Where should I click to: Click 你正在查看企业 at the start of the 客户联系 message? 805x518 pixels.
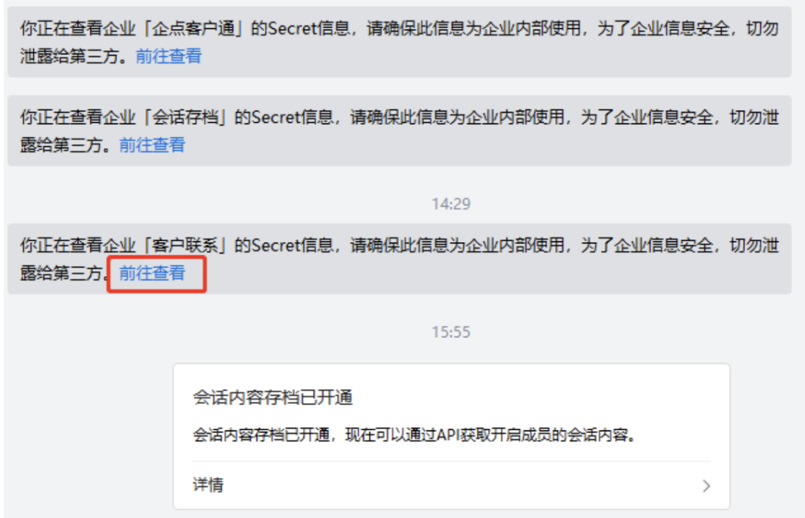78,246
